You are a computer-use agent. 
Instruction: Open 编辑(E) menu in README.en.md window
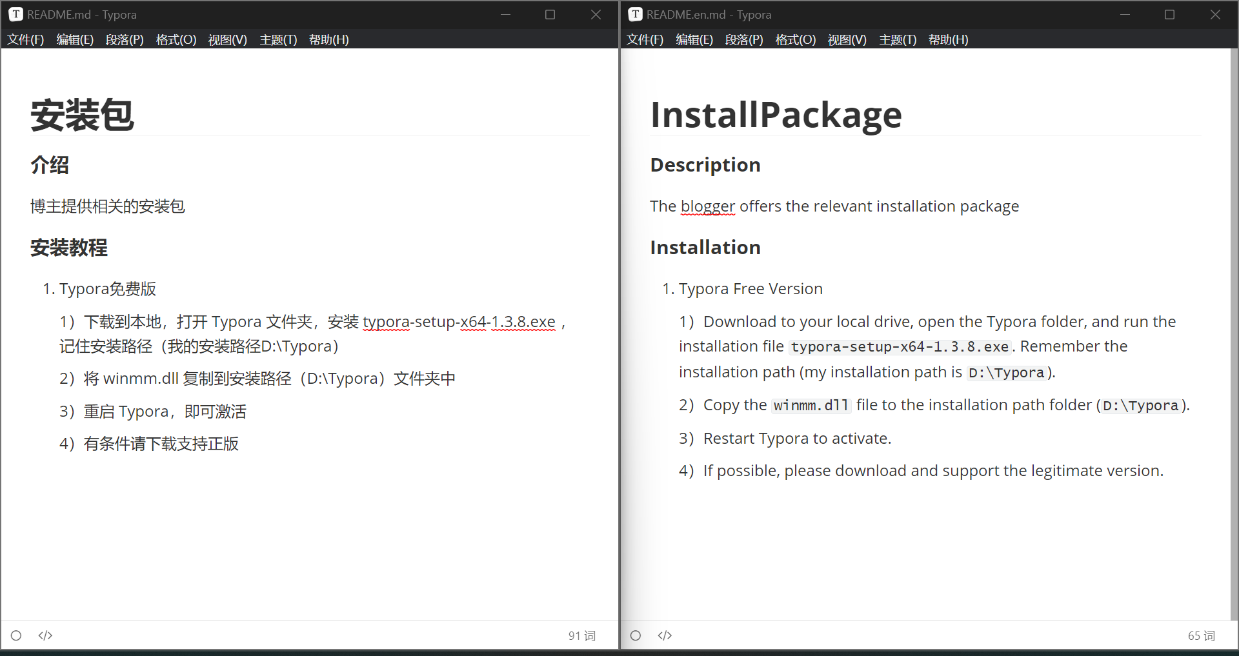694,39
